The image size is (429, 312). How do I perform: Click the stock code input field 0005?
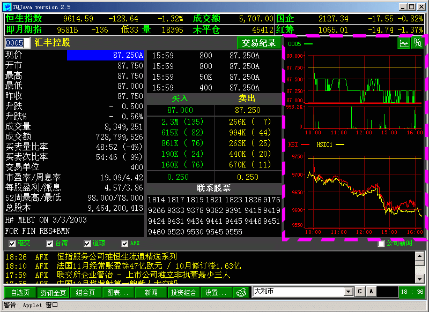click(18, 43)
